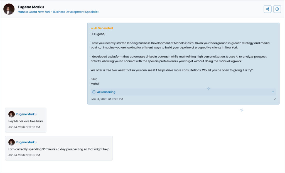Click the avatar beside the free trials reply

pyautogui.click(x=11, y=114)
